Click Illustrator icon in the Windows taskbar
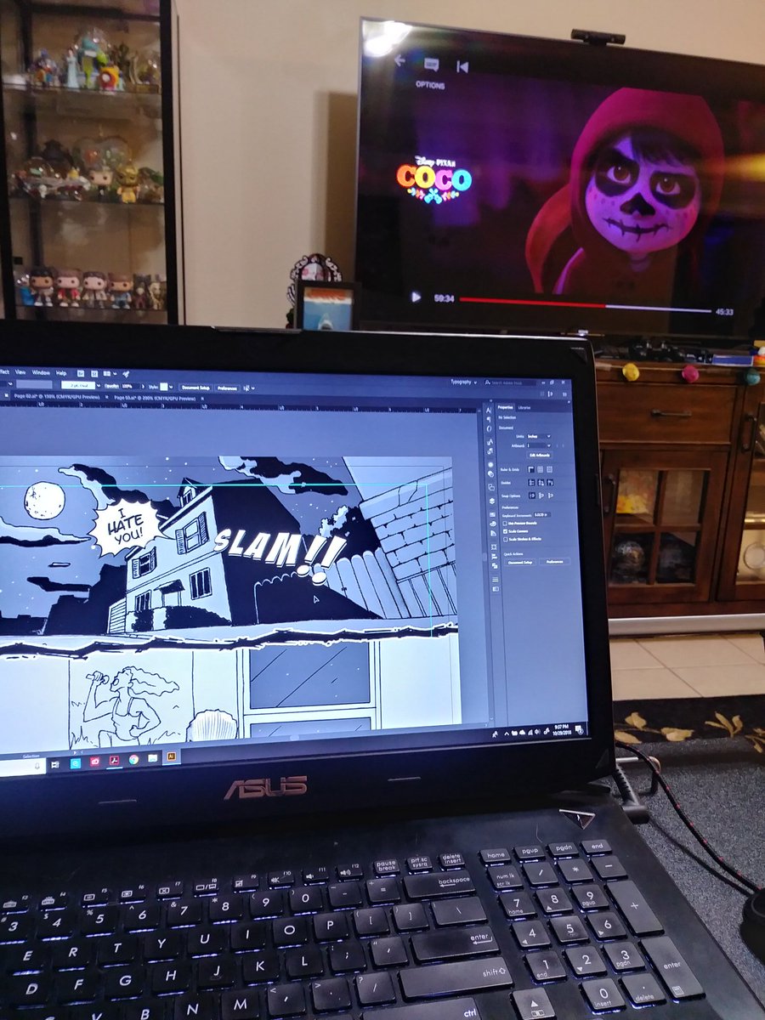Image resolution: width=765 pixels, height=1020 pixels. coord(171,756)
